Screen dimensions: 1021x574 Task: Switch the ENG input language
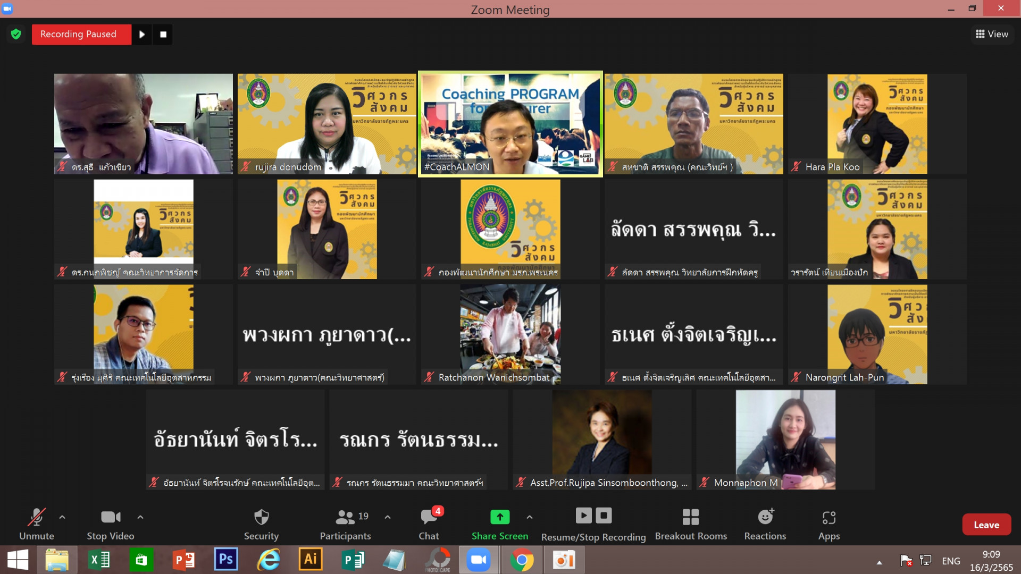coord(951,561)
